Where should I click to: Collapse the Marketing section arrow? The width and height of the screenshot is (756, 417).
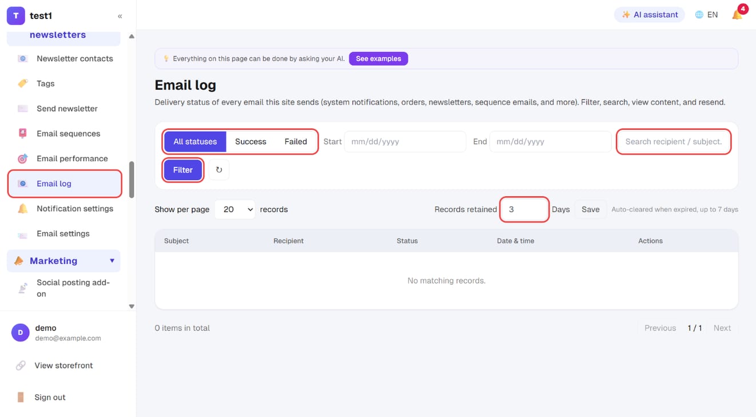(x=112, y=261)
